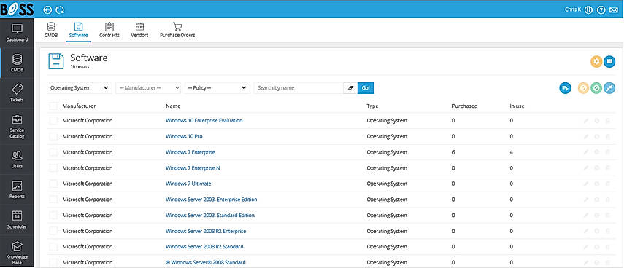This screenshot has width=624, height=268.
Task: Check the Windows Server 2008 R2 Enterprise checkbox
Action: point(53,231)
